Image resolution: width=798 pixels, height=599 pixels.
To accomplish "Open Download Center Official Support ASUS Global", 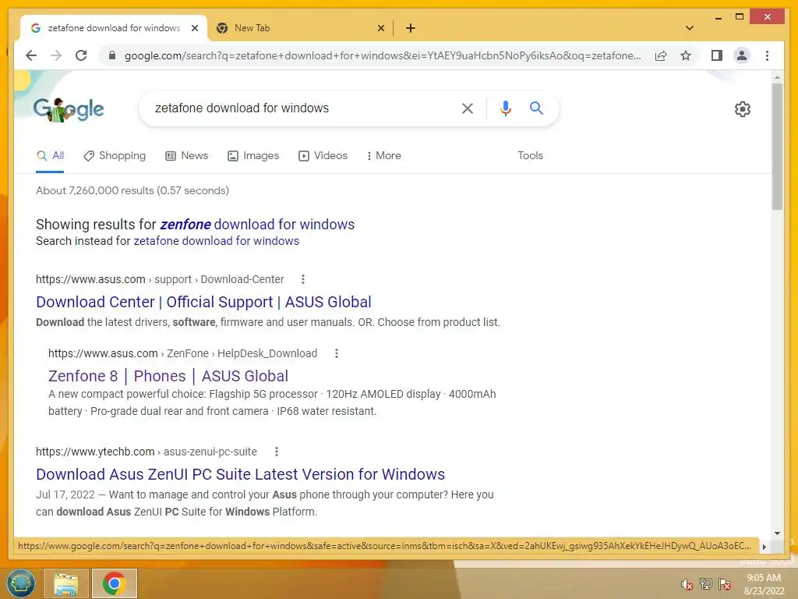I will point(203,302).
